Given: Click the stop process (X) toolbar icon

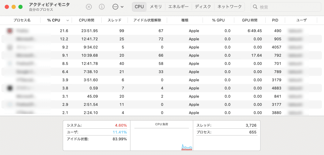Looking at the screenshot, I should (89, 7).
